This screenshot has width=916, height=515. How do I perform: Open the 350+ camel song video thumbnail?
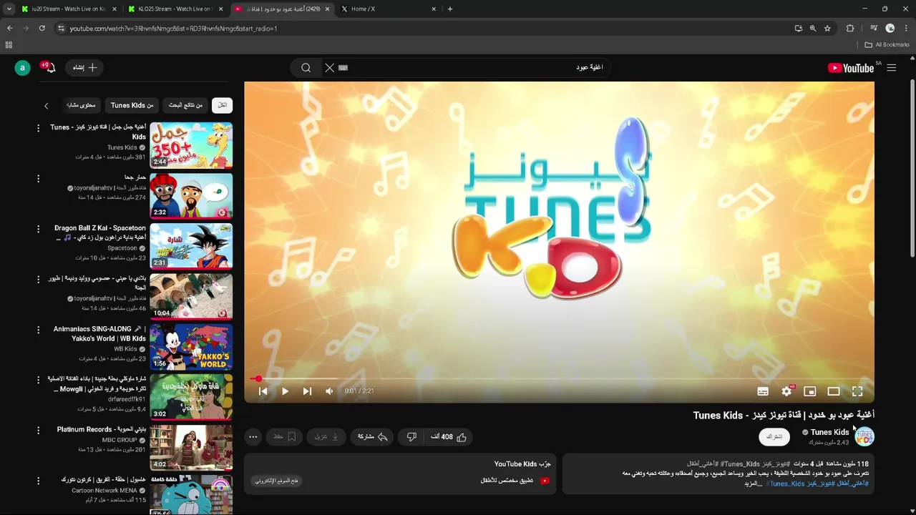[x=191, y=145]
